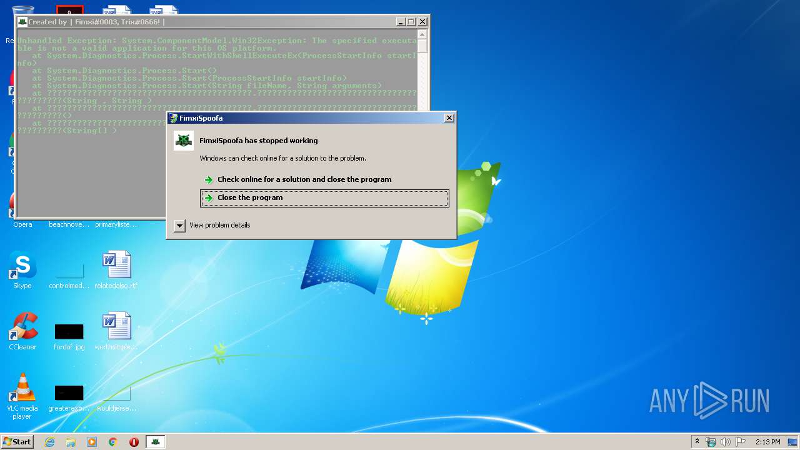Click the taskbar clock 2:13 PM

[x=767, y=442]
